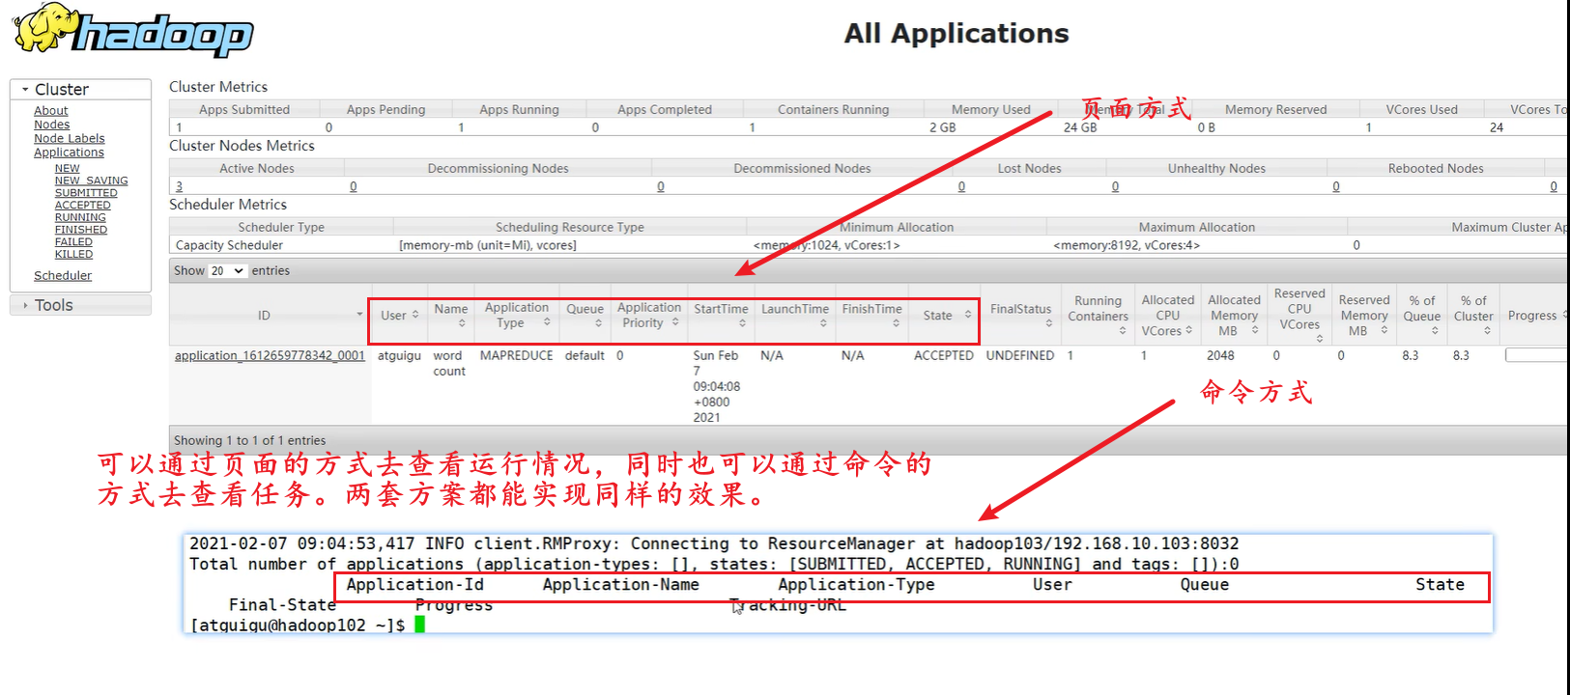
Task: Sort table by StartTime column
Action: pyautogui.click(x=721, y=315)
